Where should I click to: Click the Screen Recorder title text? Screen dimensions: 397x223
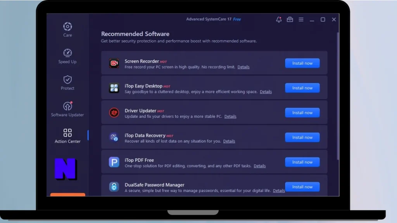[142, 61]
